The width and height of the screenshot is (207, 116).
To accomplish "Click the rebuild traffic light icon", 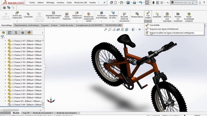I will coord(153,3).
